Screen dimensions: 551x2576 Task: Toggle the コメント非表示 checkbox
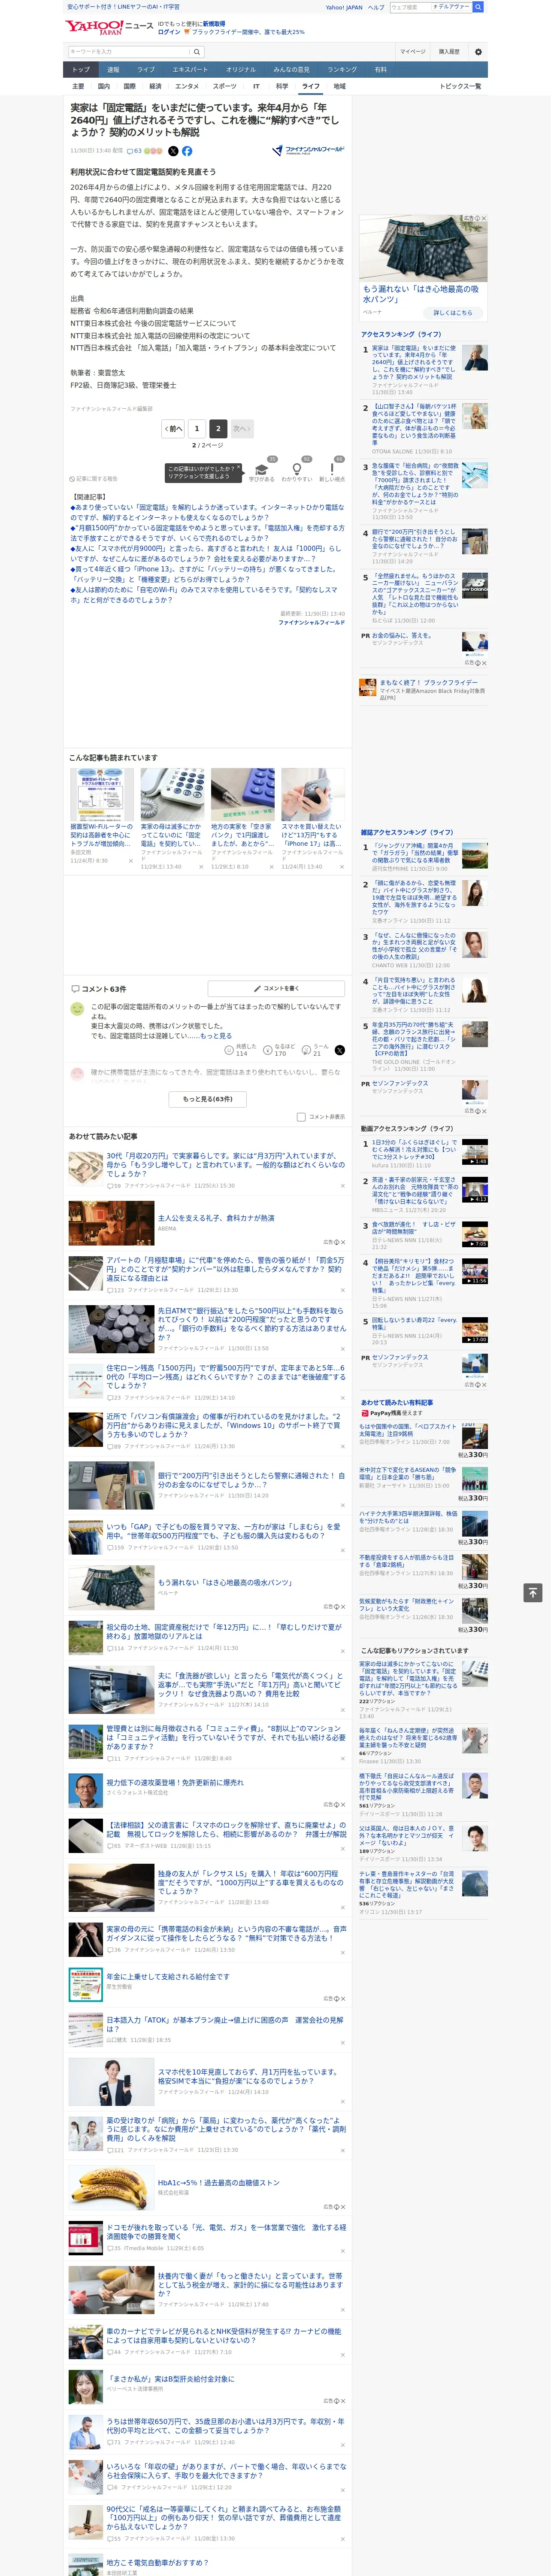pos(301,1117)
